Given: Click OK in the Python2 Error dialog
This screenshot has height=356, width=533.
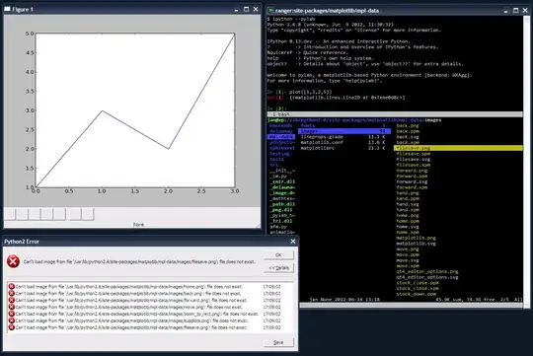Looking at the screenshot, I should pyautogui.click(x=278, y=254).
